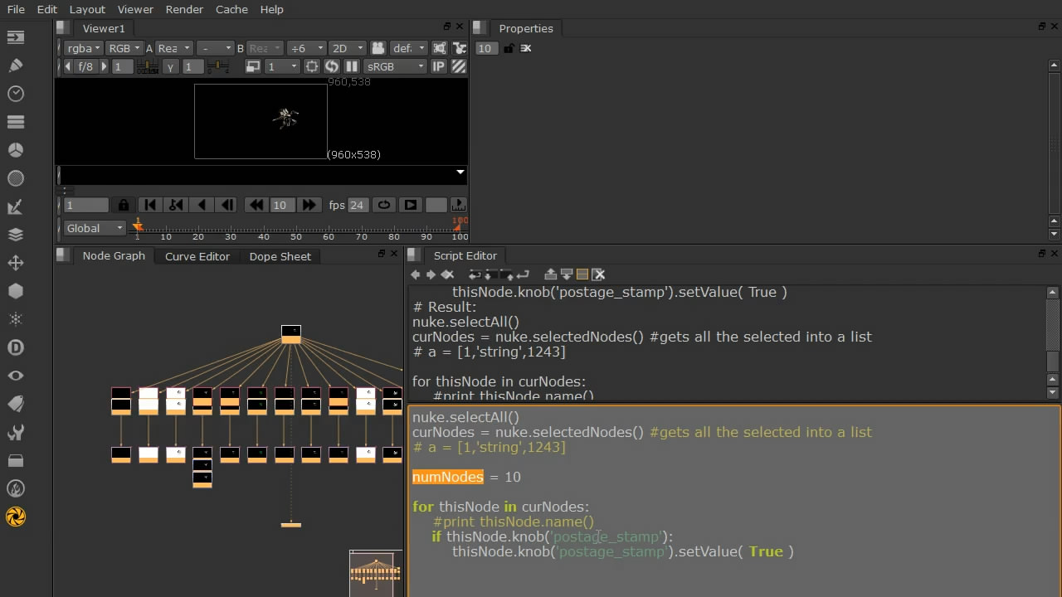Switch to the Dope Sheet tab

pyautogui.click(x=280, y=256)
